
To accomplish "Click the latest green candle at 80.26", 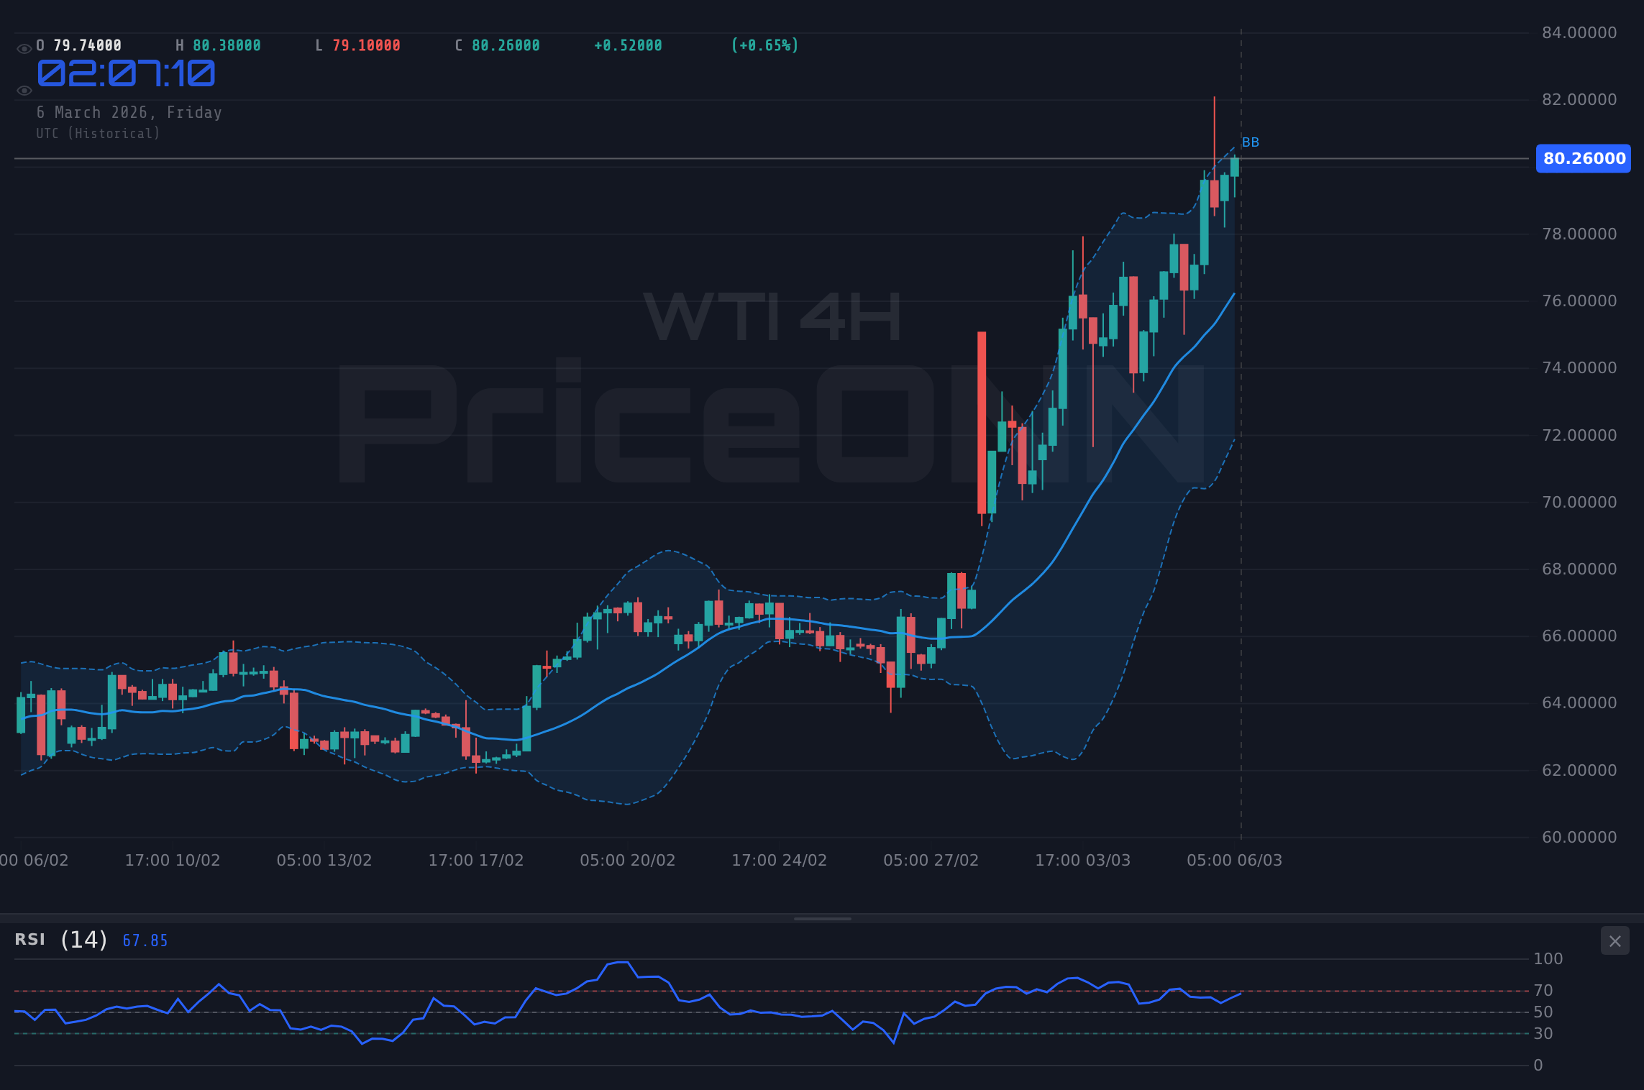I will (x=1235, y=168).
